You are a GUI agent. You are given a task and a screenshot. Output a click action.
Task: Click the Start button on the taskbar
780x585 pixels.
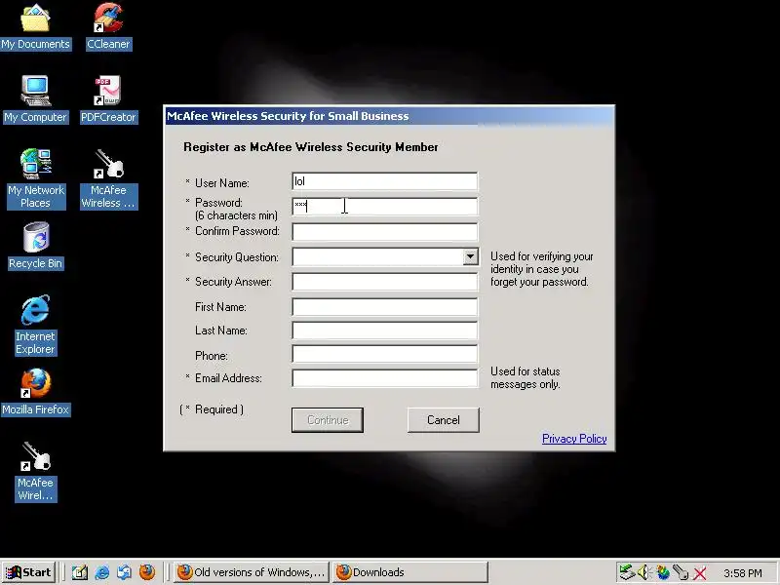point(28,572)
